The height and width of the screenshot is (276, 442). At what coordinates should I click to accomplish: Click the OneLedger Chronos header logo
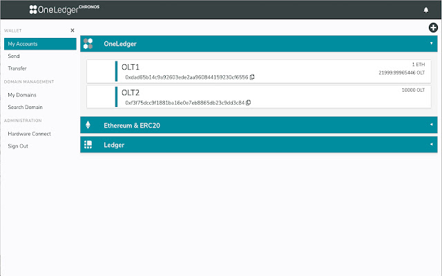click(x=64, y=9)
